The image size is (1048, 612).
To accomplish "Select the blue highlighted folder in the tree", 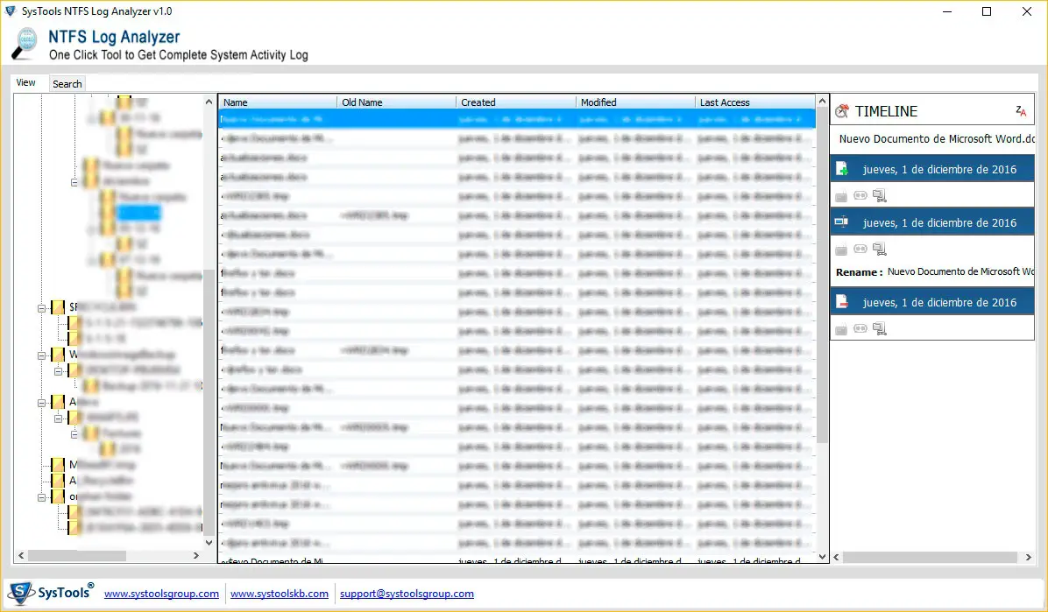I will (139, 213).
